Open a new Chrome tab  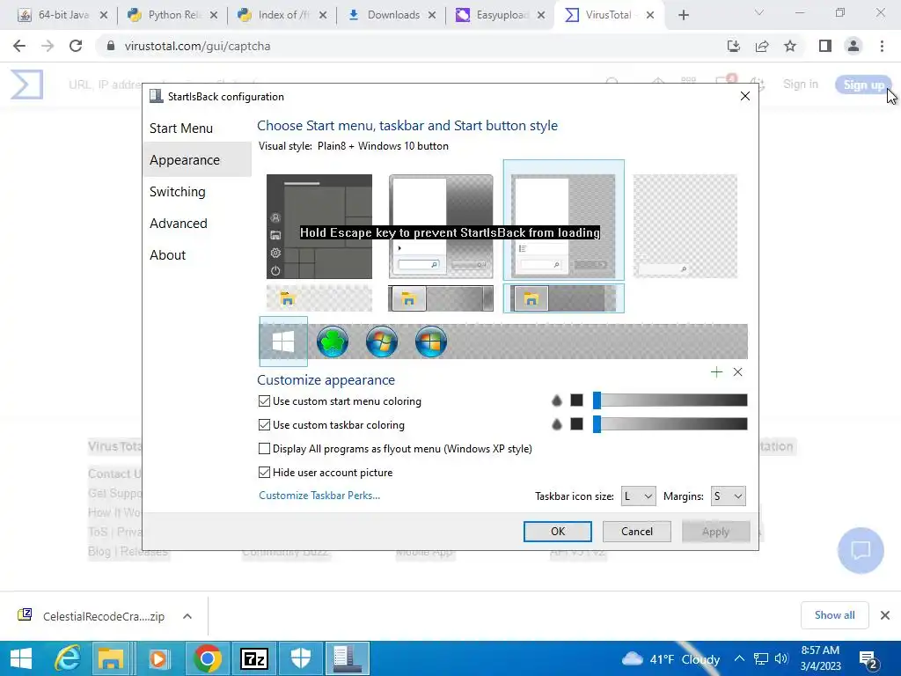coord(683,15)
